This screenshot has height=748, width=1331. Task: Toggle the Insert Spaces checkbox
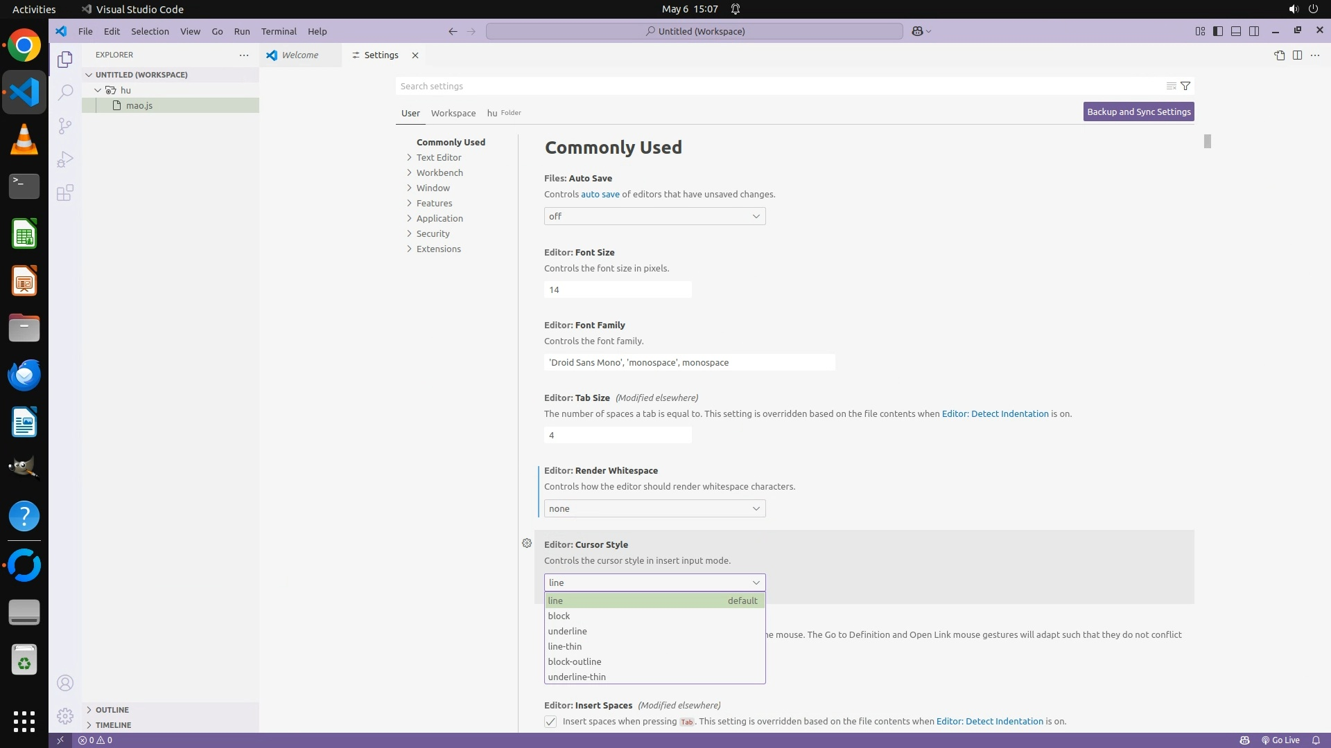(x=550, y=722)
